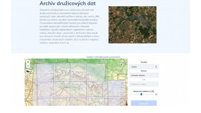Image resolution: width=201 pixels, height=113 pixels.
Task: Click the Vyberte z mapy list field
Action: (144, 84)
